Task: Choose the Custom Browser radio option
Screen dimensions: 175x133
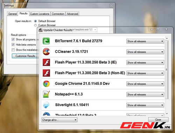Action: pos(35,25)
